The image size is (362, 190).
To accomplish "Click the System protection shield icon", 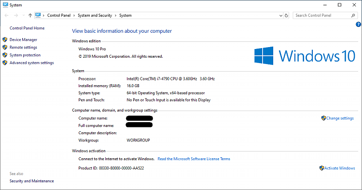I will [5, 55].
